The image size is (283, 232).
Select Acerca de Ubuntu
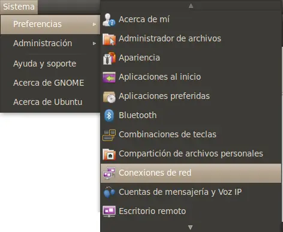pos(50,102)
